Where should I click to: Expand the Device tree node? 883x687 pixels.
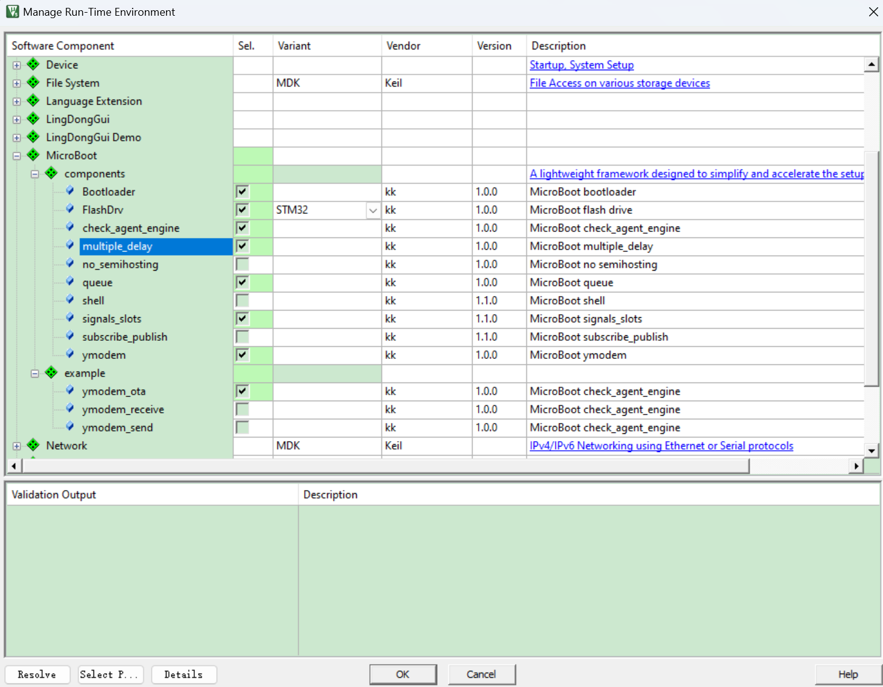(17, 65)
